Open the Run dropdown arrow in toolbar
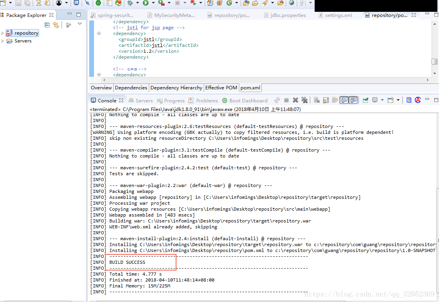Viewport: 439px width, 302px height. click(x=153, y=3)
